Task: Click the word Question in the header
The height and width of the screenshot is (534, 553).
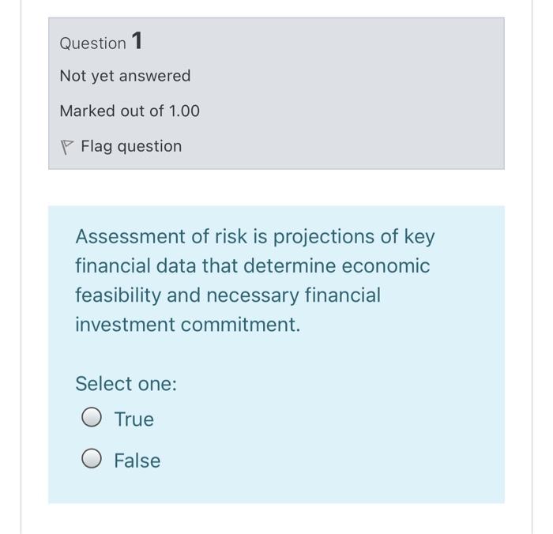Action: [92, 43]
